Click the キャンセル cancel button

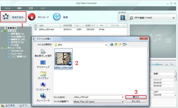136,101
